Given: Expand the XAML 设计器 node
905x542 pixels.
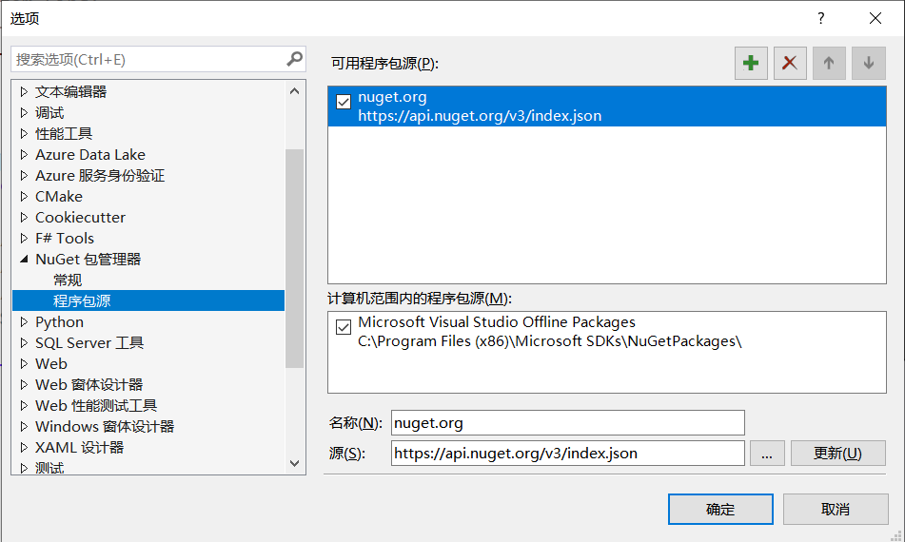Looking at the screenshot, I should coord(24,448).
